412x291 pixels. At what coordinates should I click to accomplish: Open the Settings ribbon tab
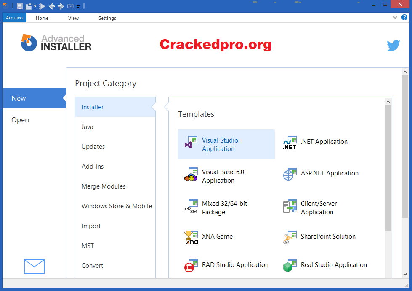107,18
